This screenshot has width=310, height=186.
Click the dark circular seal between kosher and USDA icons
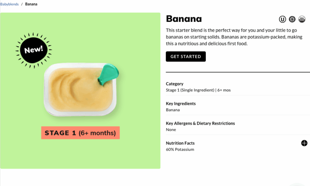coord(292,19)
